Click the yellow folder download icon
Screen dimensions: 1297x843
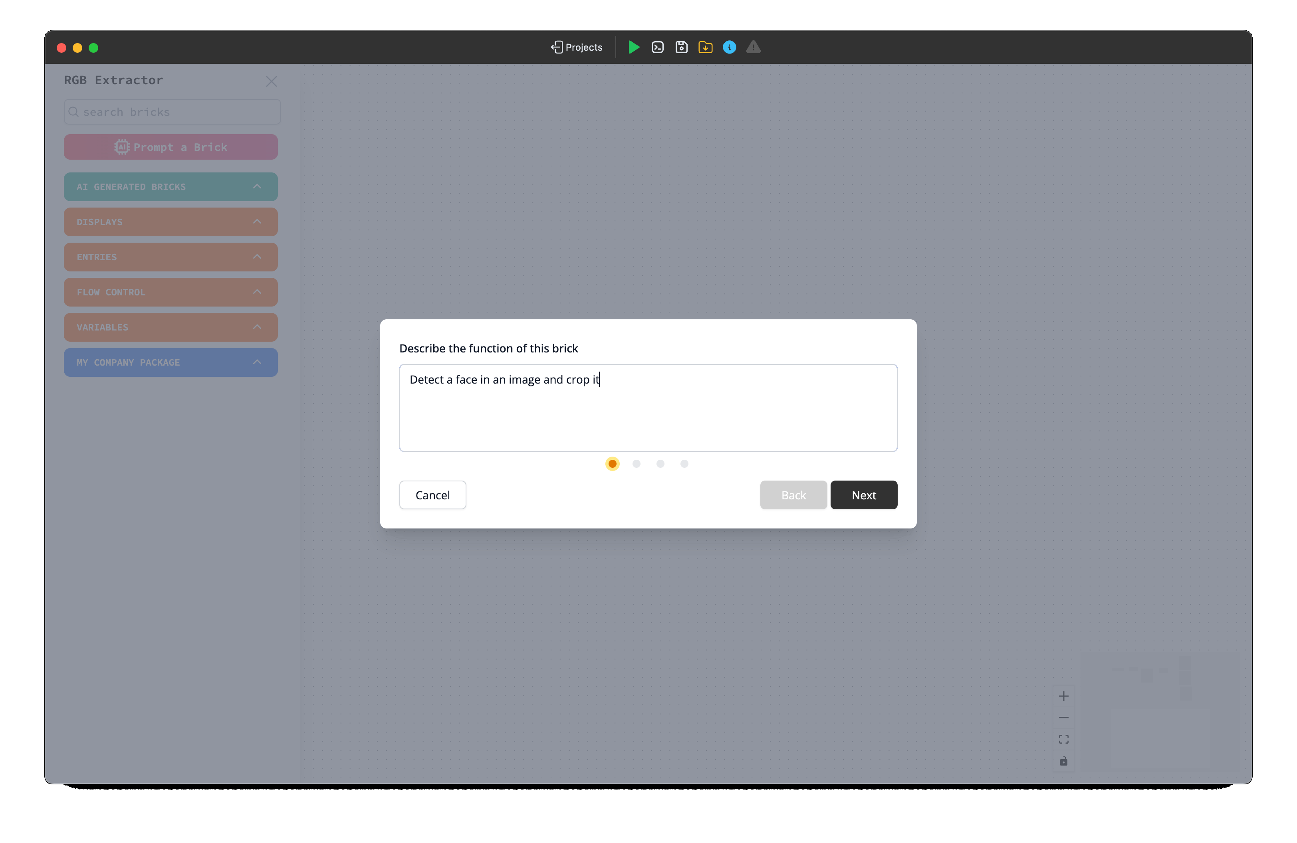pos(705,47)
